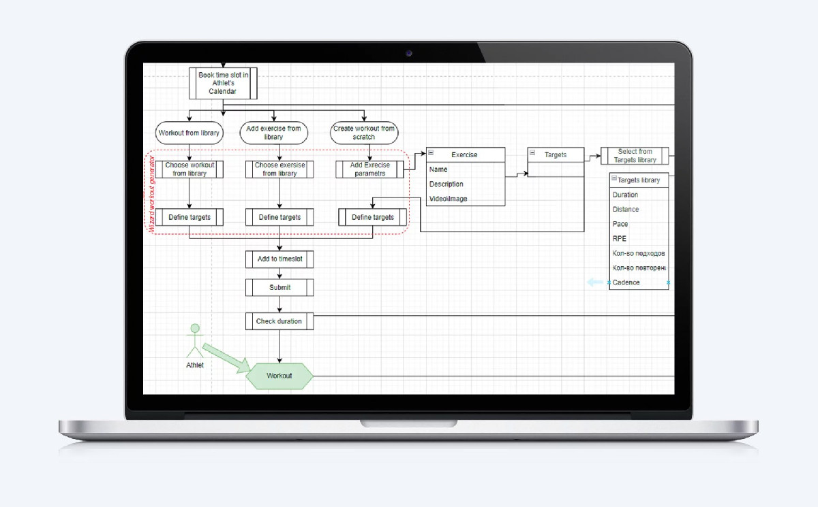818x507 pixels.
Task: Click the Exercise table header title
Action: coord(465,154)
